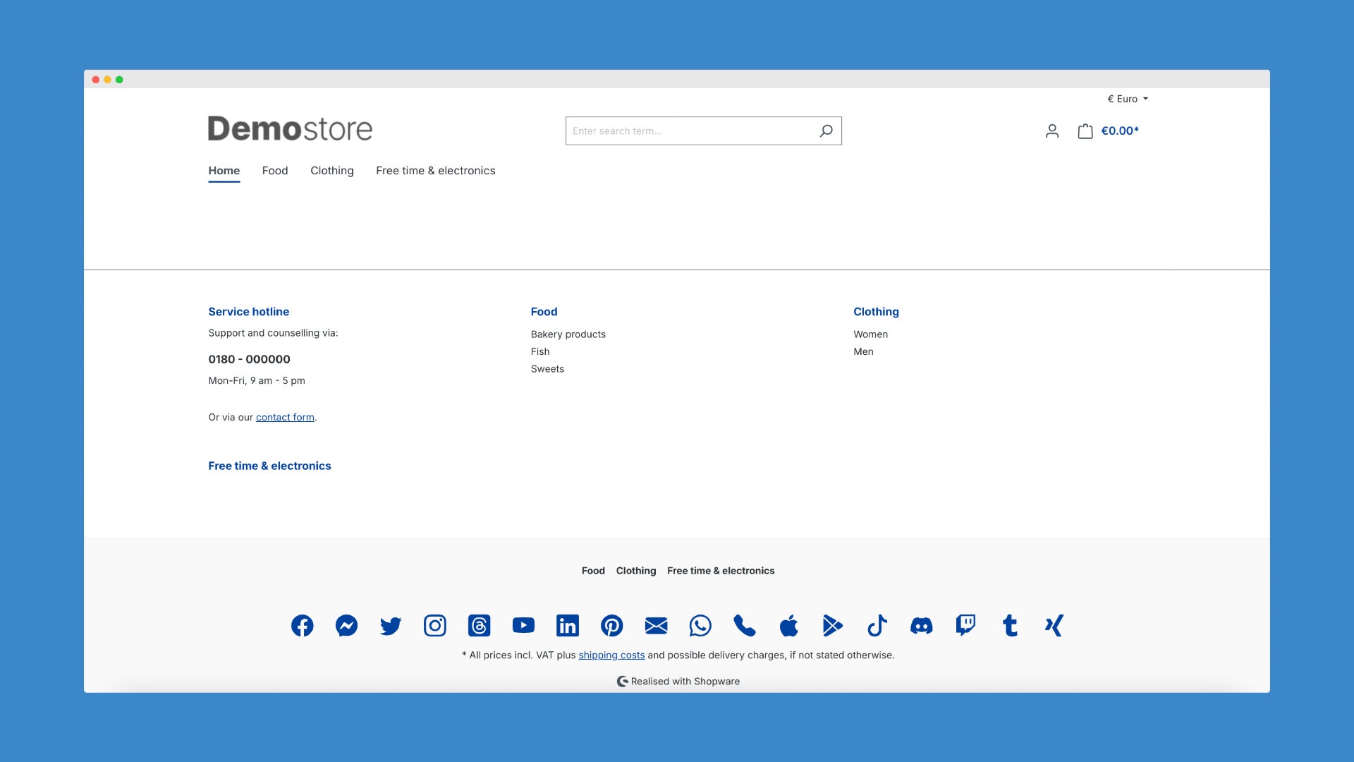1354x762 pixels.
Task: Open the Fish category link
Action: click(x=539, y=352)
